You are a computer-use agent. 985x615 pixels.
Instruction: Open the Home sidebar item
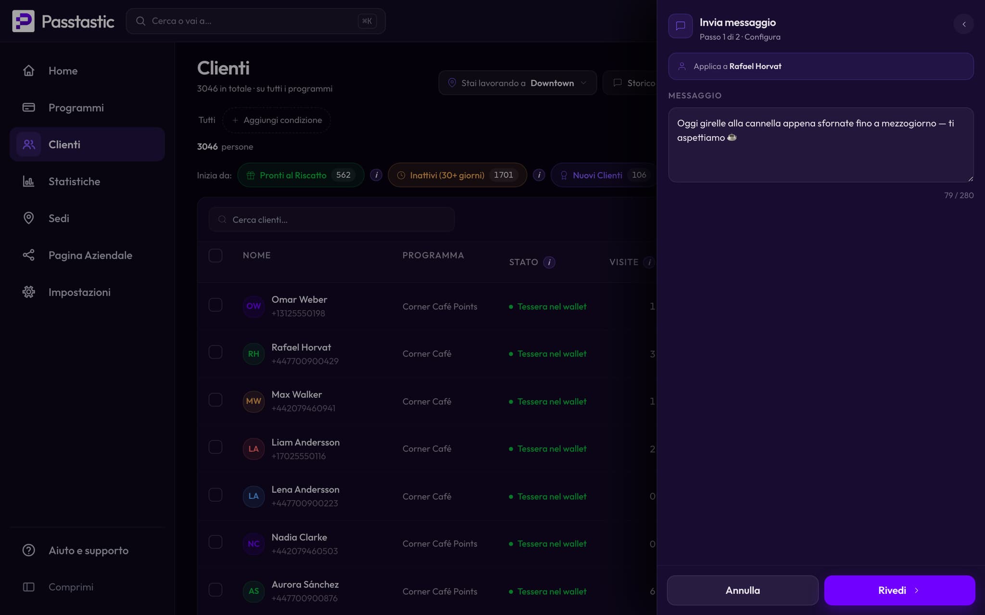pyautogui.click(x=87, y=71)
